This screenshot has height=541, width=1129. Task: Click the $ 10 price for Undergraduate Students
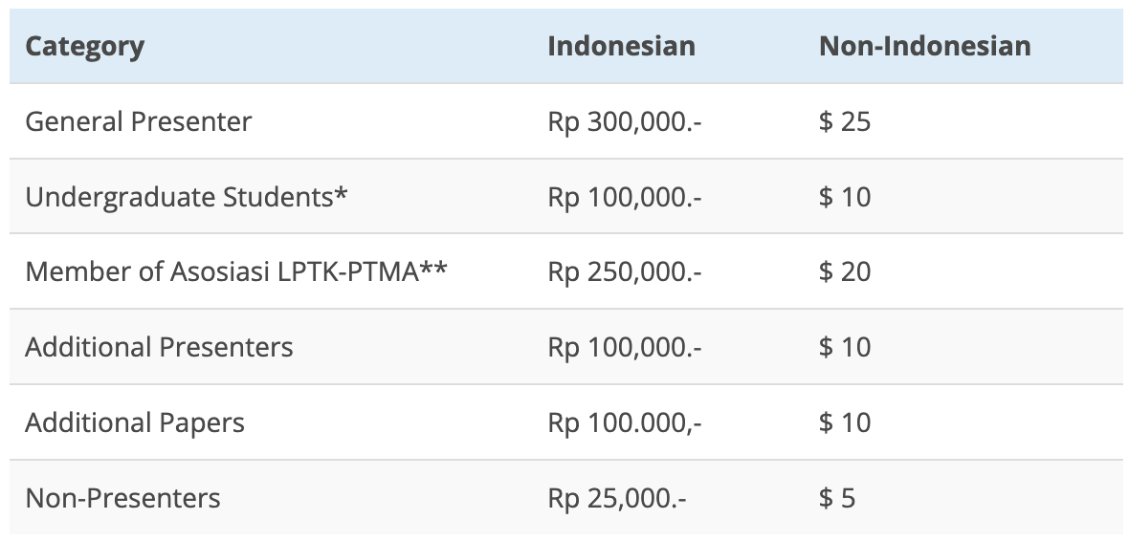(x=844, y=197)
